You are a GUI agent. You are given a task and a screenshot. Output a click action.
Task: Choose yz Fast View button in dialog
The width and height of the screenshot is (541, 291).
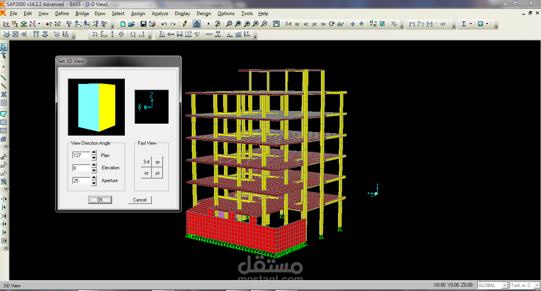[x=157, y=173]
